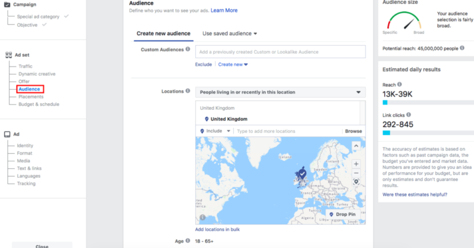Screen dimensions: 474x248
Task: Open the Use saved audience dropdown
Action: [x=230, y=33]
